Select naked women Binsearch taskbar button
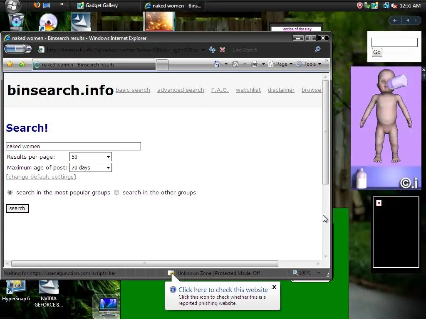The width and height of the screenshot is (426, 319). [173, 6]
